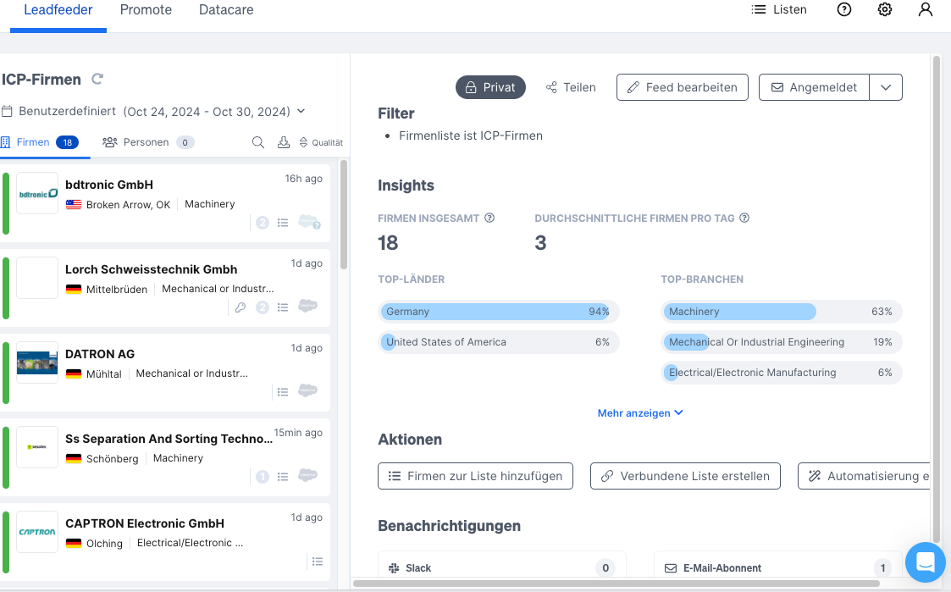Viewport: 951px width, 592px height.
Task: Click Firmen zur Liste hinzufügen
Action: pyautogui.click(x=476, y=476)
